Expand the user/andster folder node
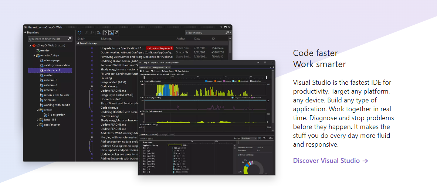Image resolution: width=437 pixels, height=189 pixels. 38,125
